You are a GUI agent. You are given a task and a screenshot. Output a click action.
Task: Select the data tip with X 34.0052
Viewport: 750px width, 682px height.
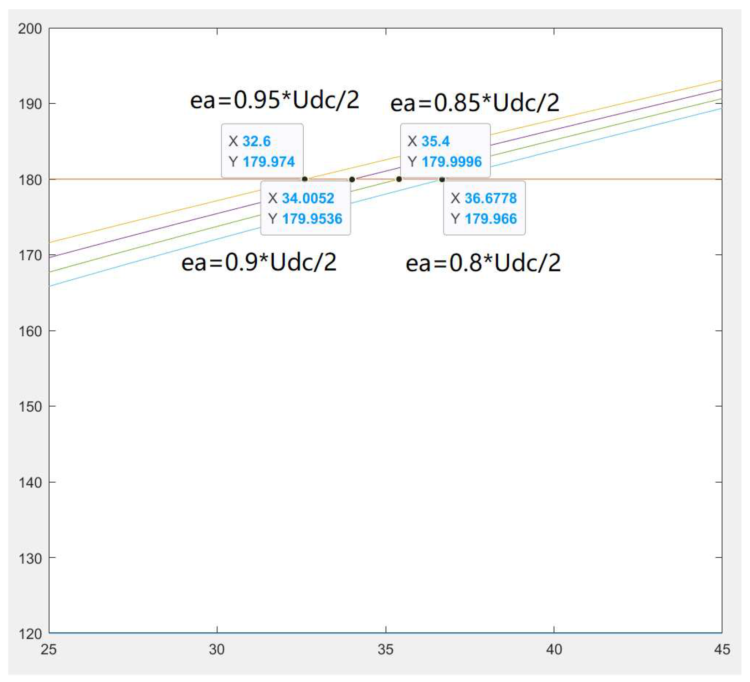click(305, 208)
